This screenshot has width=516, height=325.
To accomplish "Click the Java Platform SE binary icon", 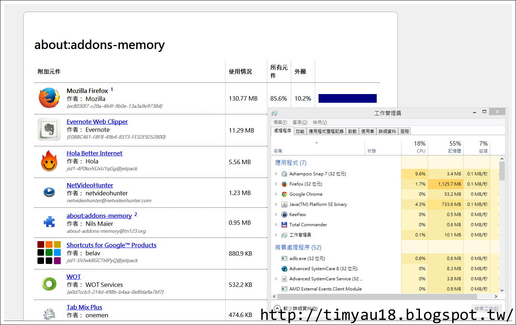I will click(284, 204).
